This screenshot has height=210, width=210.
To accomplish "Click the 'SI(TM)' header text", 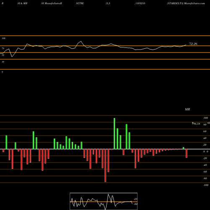I will 80,3.
